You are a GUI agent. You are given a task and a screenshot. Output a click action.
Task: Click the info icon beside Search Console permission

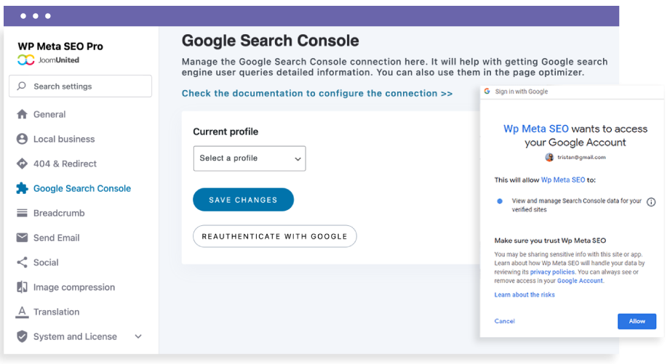(x=651, y=203)
